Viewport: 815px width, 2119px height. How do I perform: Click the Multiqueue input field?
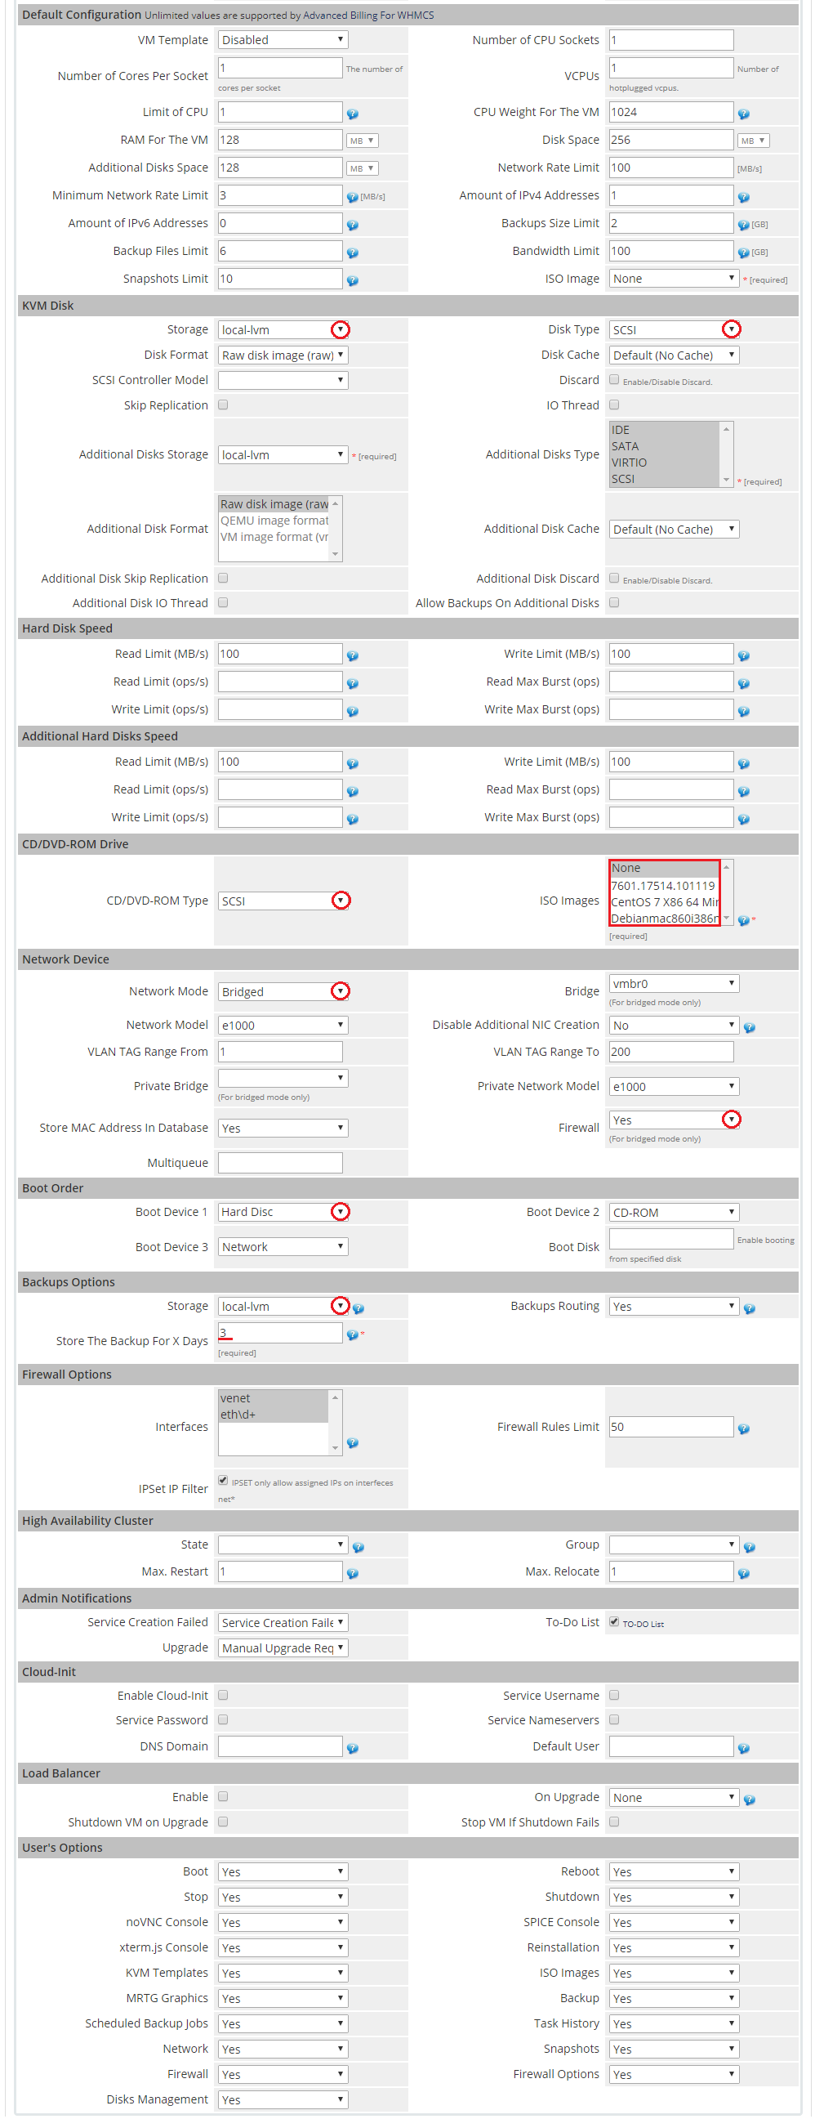coord(280,1163)
